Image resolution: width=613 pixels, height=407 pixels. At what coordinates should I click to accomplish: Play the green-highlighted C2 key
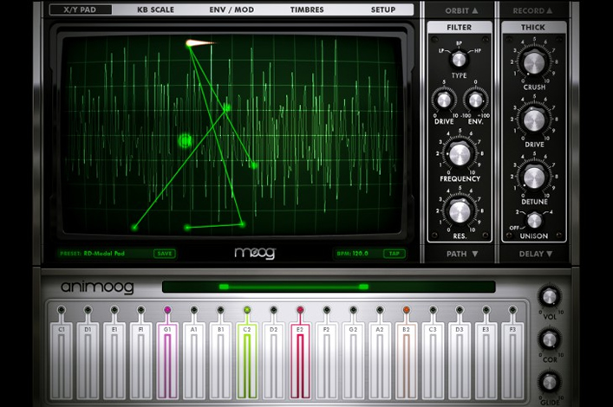[247, 361]
